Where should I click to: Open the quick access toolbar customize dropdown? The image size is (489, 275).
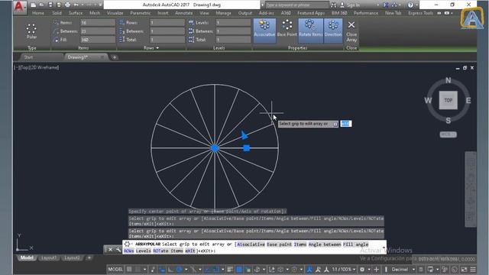(100, 5)
